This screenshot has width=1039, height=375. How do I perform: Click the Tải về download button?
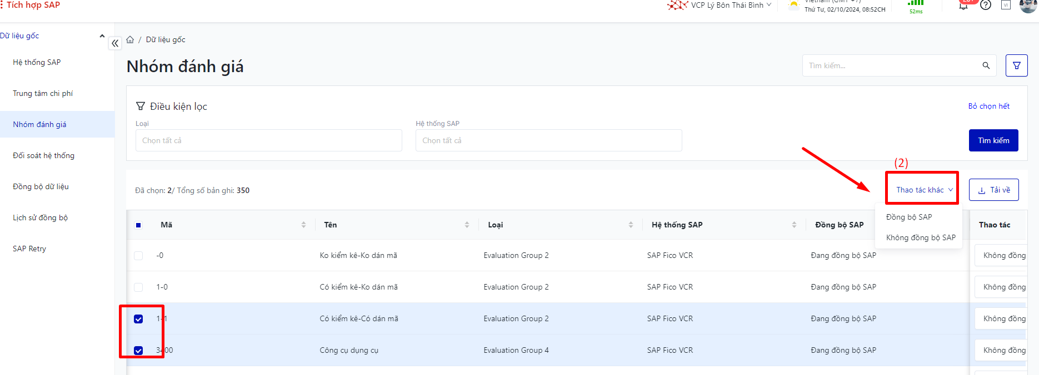tap(993, 190)
